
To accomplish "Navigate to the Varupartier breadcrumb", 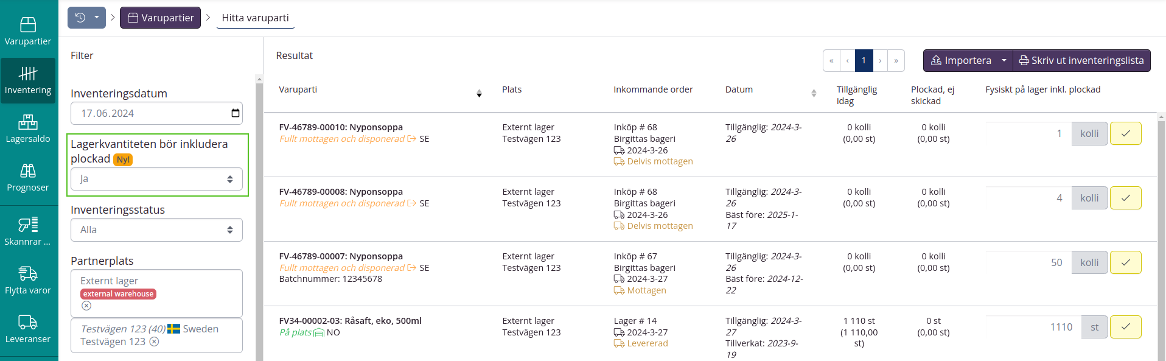I will point(160,18).
